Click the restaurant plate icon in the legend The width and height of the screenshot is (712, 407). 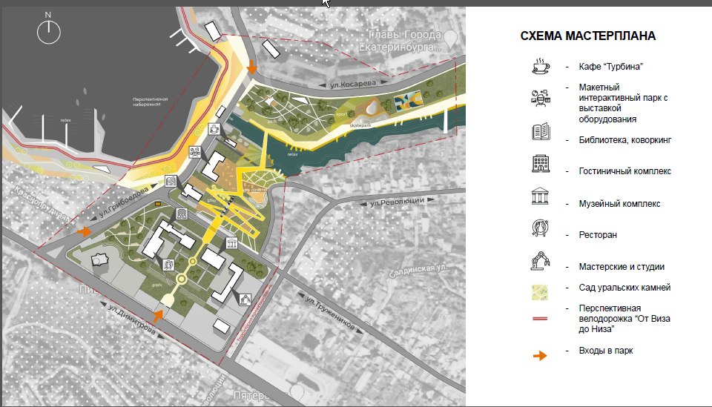click(540, 229)
